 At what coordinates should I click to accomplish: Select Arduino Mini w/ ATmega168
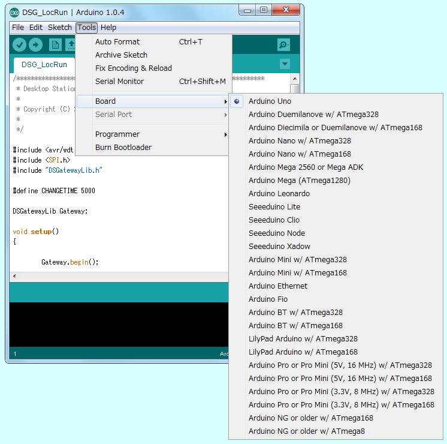coord(336,272)
